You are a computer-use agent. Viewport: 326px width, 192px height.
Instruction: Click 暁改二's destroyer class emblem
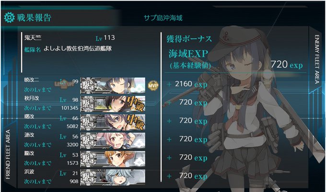pos(88,86)
